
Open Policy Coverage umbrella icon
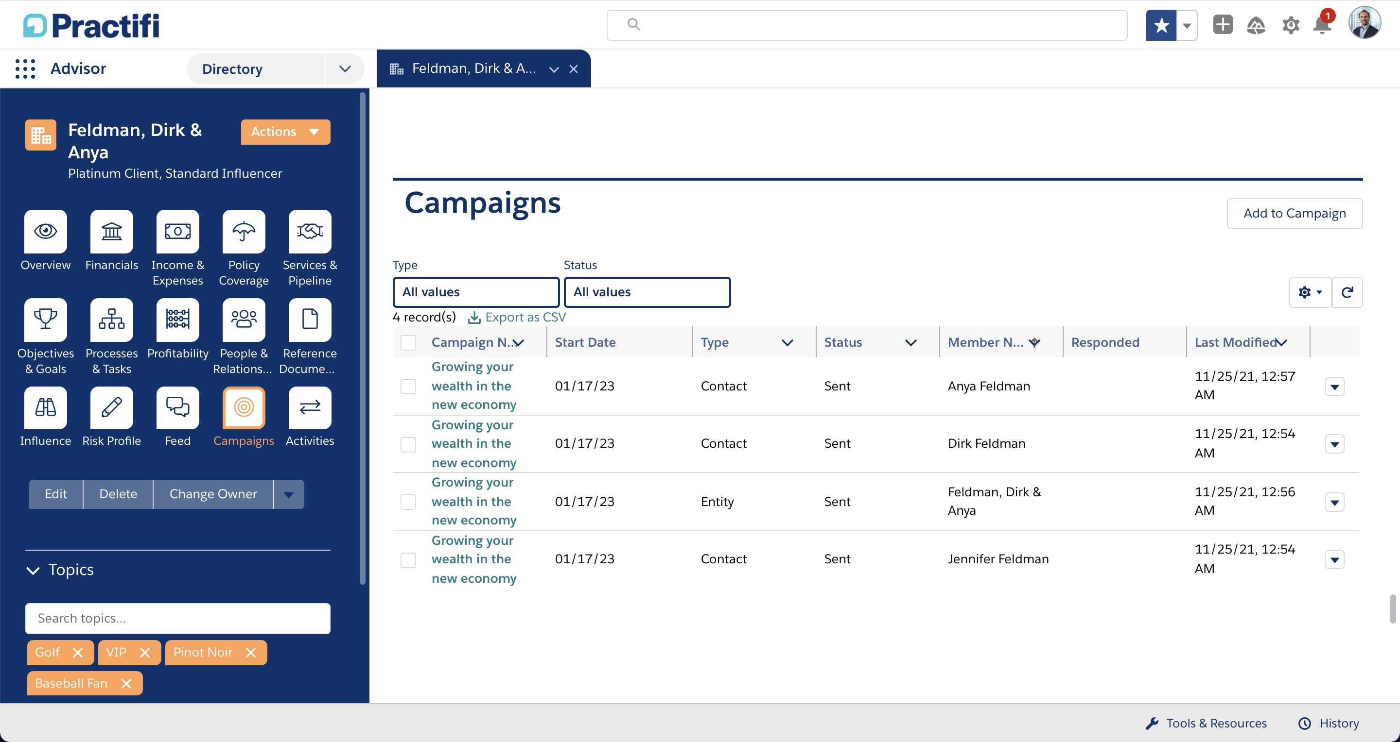(244, 231)
